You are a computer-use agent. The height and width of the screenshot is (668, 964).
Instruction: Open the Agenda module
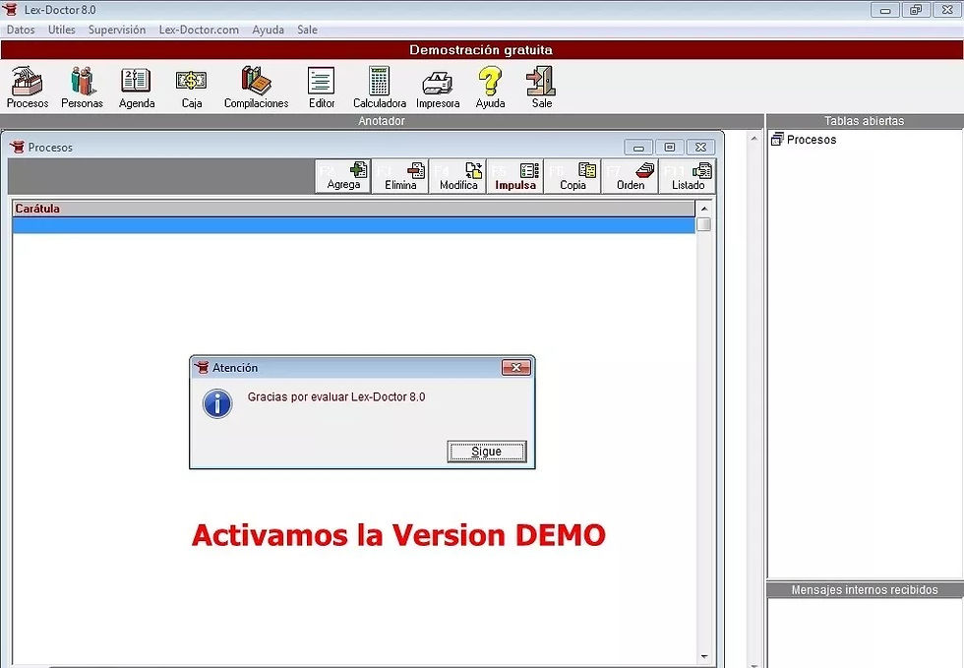pos(137,88)
